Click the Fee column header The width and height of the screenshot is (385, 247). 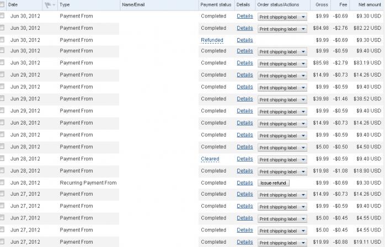tap(343, 4)
